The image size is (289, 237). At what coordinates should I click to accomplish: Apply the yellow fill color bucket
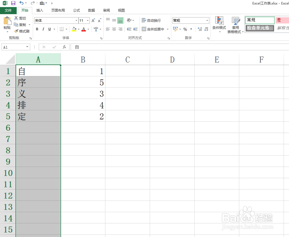(74, 29)
